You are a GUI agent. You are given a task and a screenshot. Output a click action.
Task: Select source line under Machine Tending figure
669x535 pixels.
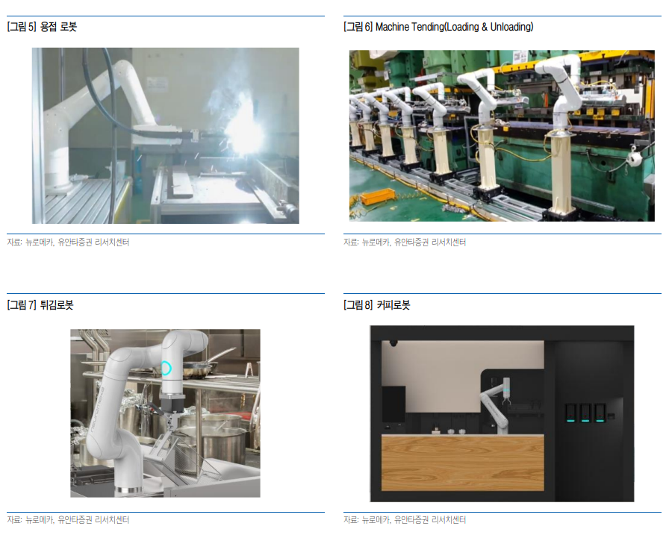coord(405,243)
